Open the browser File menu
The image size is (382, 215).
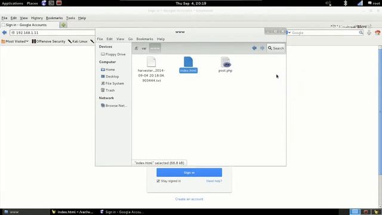(4, 18)
